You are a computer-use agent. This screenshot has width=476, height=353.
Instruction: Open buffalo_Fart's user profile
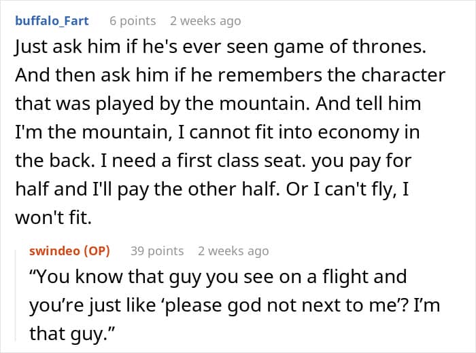(x=52, y=21)
